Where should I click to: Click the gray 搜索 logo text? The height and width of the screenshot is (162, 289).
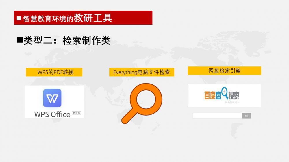pyautogui.click(x=234, y=96)
